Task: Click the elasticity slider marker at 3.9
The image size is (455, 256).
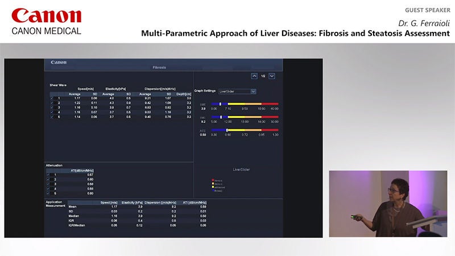Action: (x=220, y=104)
